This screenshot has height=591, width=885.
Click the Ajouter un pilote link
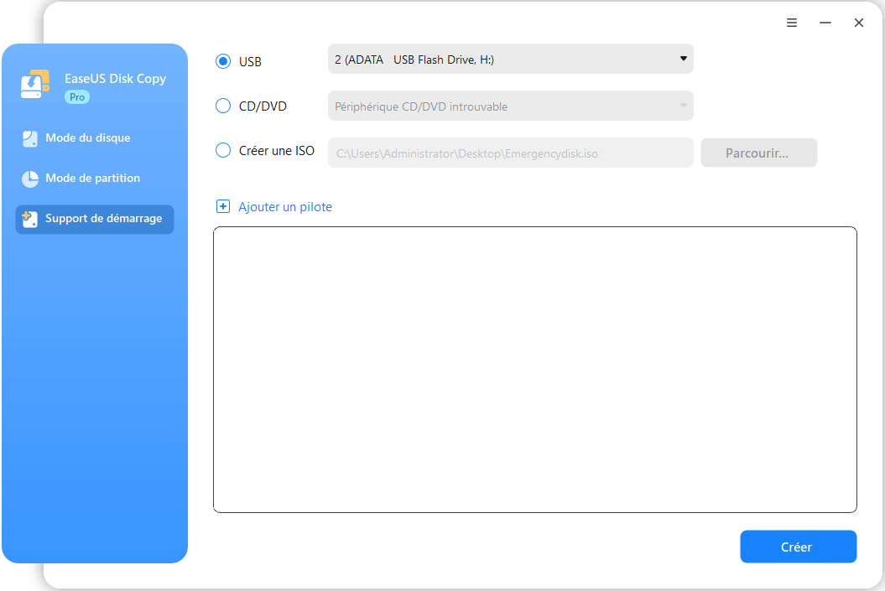tap(285, 207)
